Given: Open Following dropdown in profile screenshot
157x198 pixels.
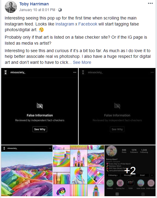Looking at the screenshot, I should point(113,175).
